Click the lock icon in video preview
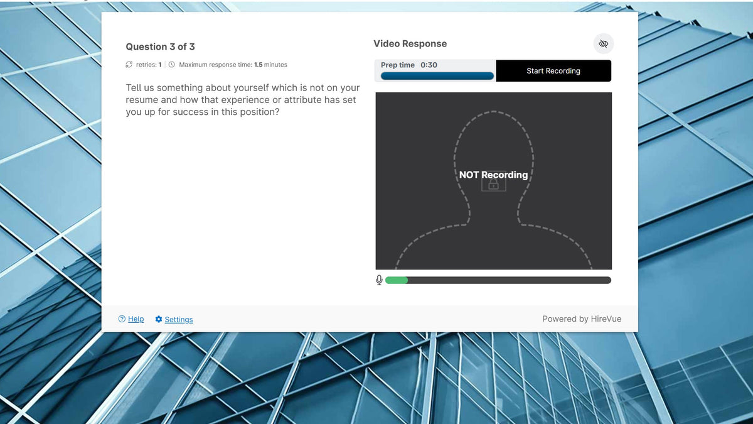 coord(493,183)
